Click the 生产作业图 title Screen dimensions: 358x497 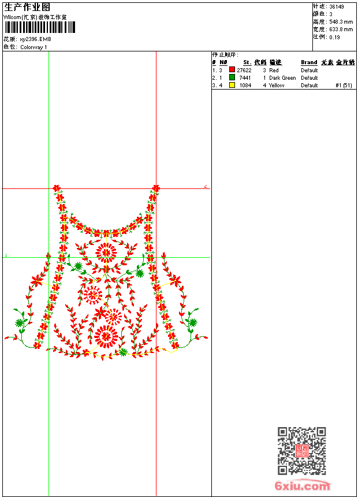click(x=27, y=7)
